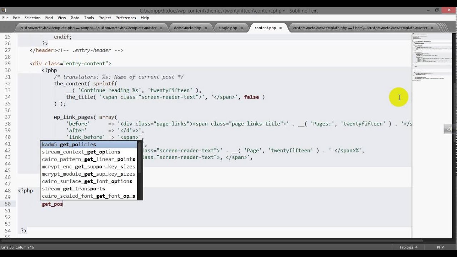Choose mcrypt_enc_get_suppor…key_sizes suggestion
The width and height of the screenshot is (457, 257).
click(x=89, y=167)
